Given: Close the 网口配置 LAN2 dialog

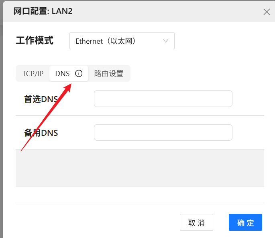Looking at the screenshot, I should tap(267, 12).
